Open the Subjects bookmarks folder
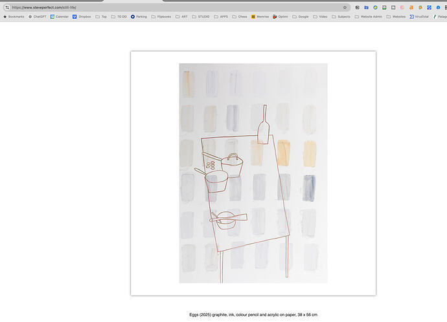 tap(341, 17)
